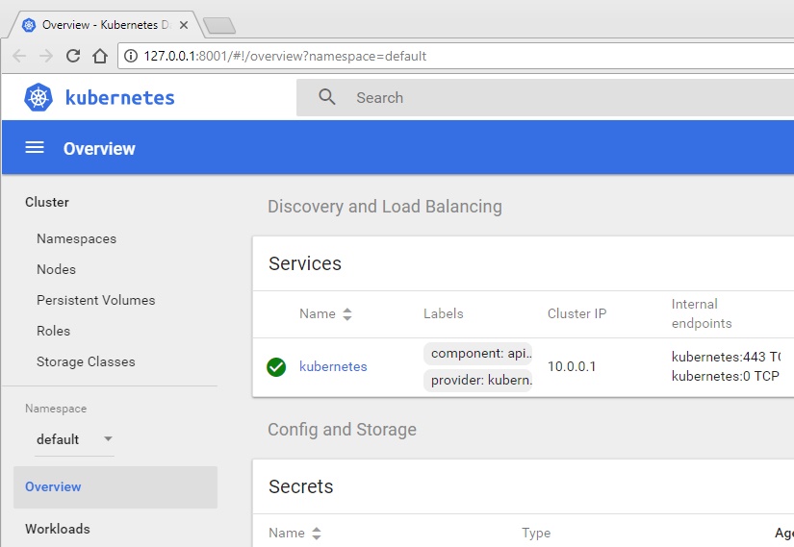Click the Internal endpoints column header

coord(702,313)
